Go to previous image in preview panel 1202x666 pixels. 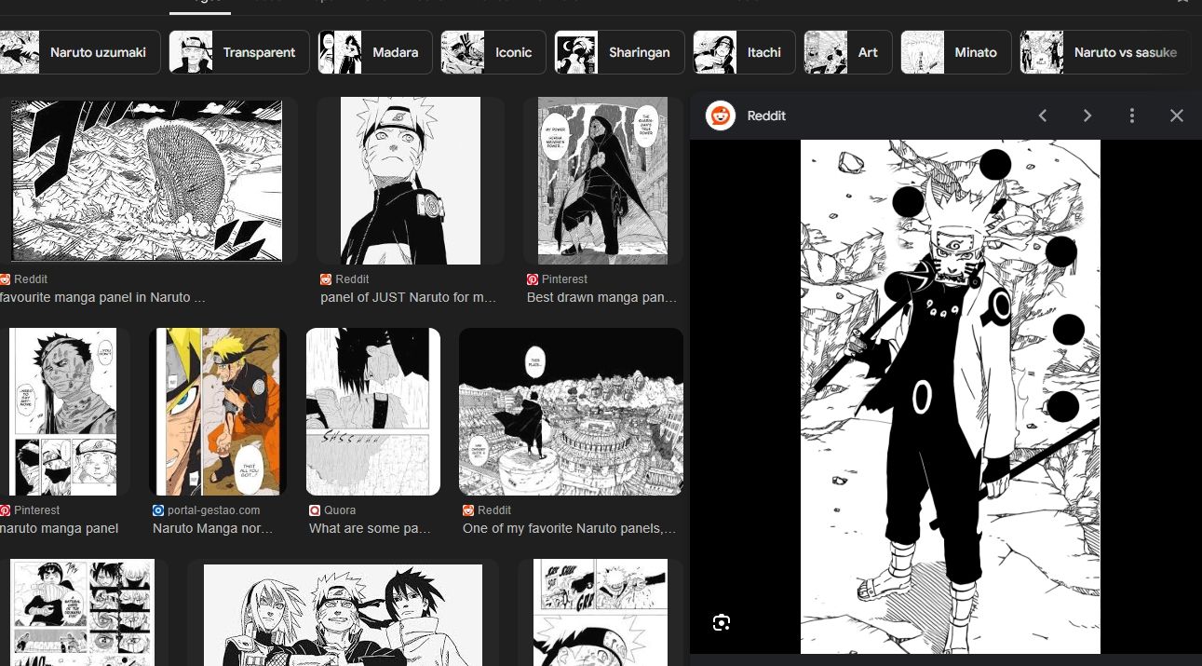[x=1043, y=116]
